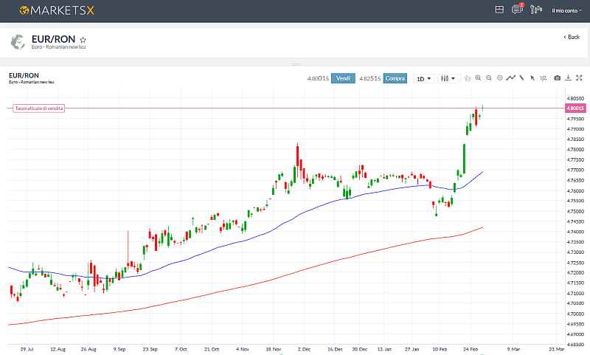This screenshot has height=355, width=590.
Task: Select the trend line drawing tool
Action: click(521, 78)
